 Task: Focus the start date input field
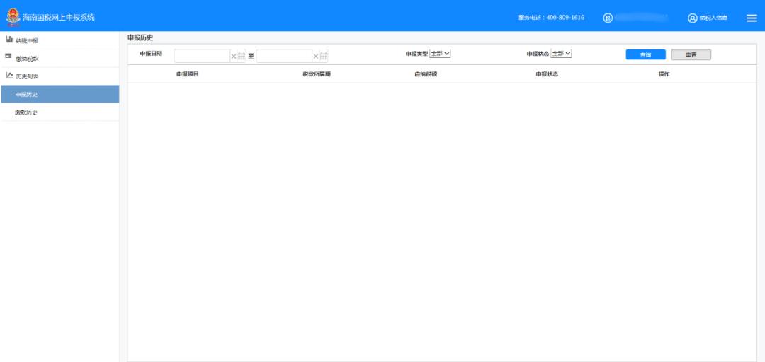202,56
